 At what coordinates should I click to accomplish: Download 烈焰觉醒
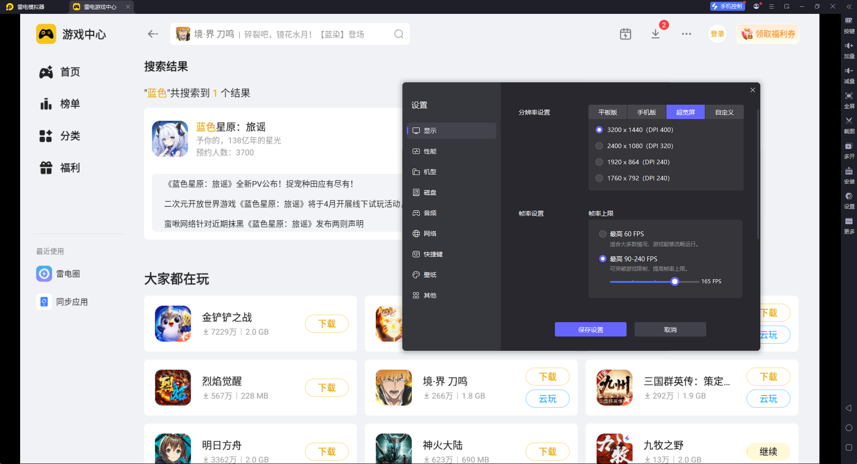coord(327,387)
